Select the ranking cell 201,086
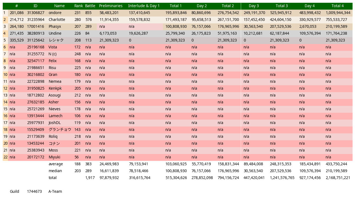The width and height of the screenshot is (355, 198). (17, 13)
